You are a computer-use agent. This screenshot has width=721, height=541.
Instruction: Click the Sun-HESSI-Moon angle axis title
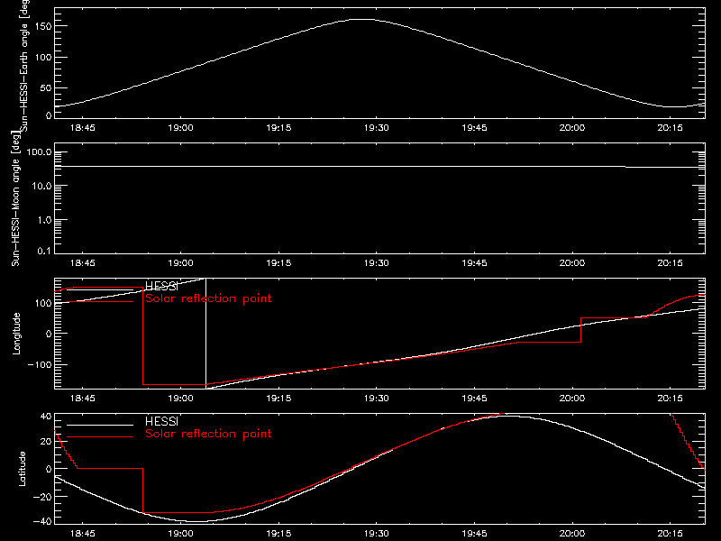point(15,198)
